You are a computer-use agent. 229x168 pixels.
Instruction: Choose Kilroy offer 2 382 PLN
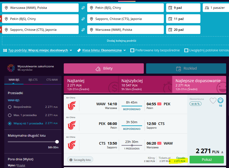coord(150,159)
